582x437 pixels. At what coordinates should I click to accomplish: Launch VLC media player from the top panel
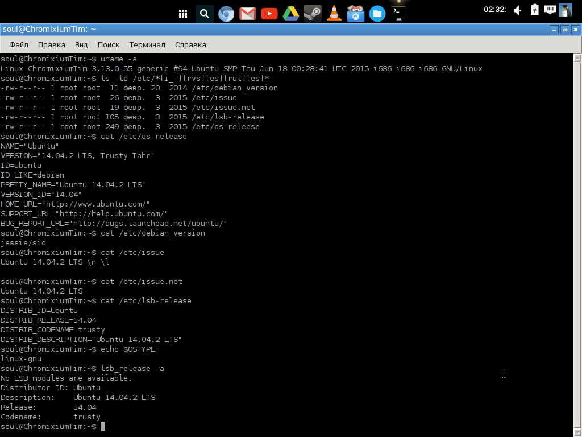pos(334,14)
